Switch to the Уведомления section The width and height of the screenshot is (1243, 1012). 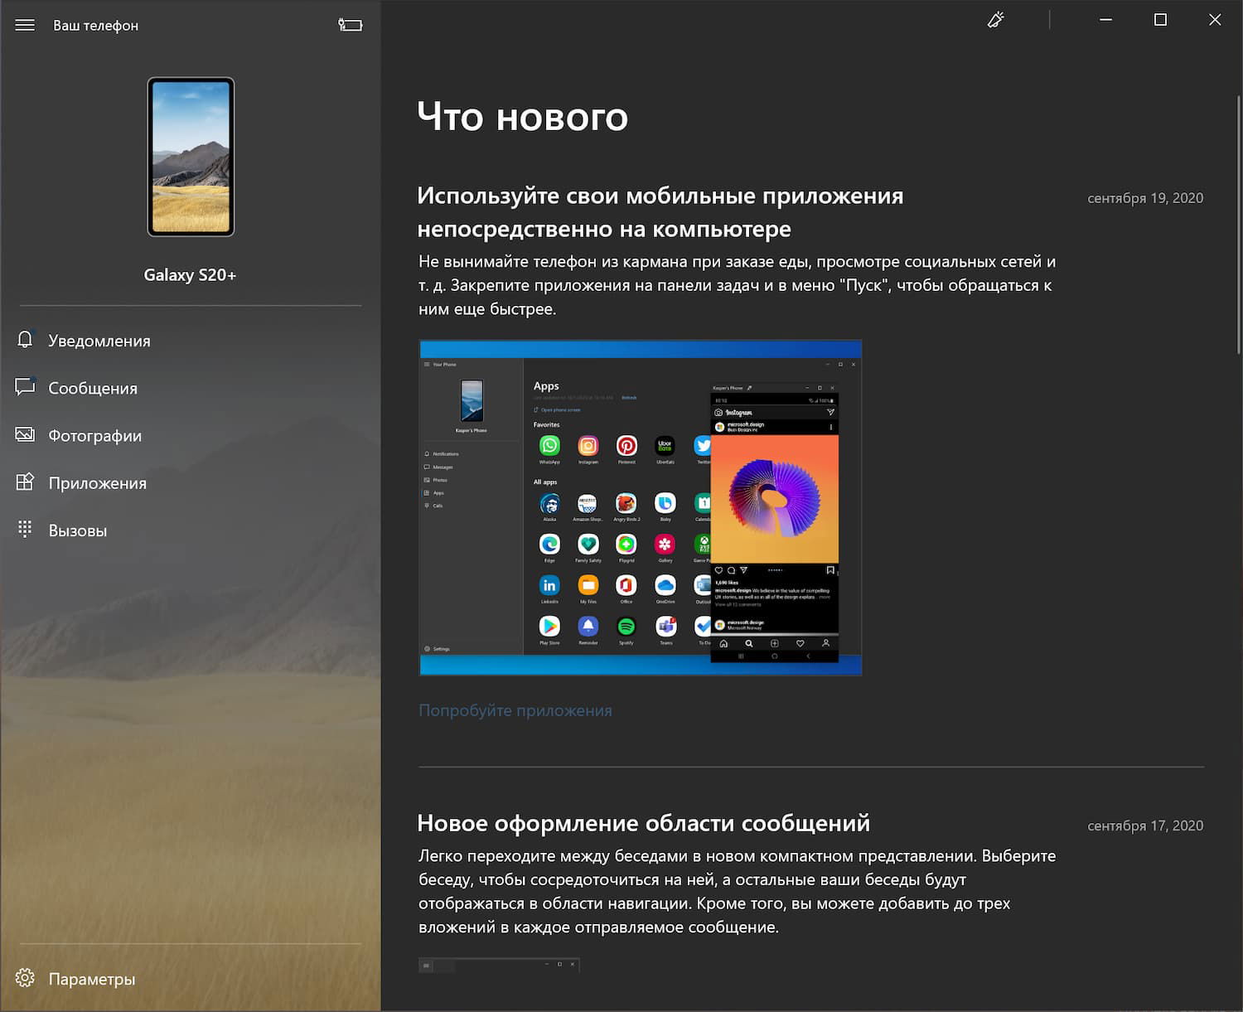point(99,340)
